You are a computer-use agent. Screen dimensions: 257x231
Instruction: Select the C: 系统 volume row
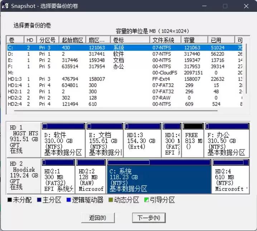pos(125,48)
